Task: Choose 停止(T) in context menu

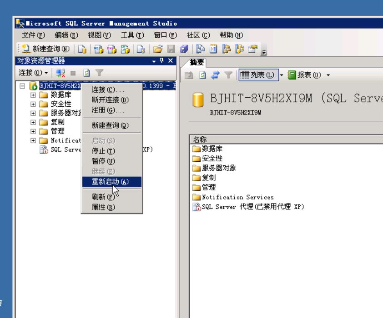Action: tap(112, 151)
